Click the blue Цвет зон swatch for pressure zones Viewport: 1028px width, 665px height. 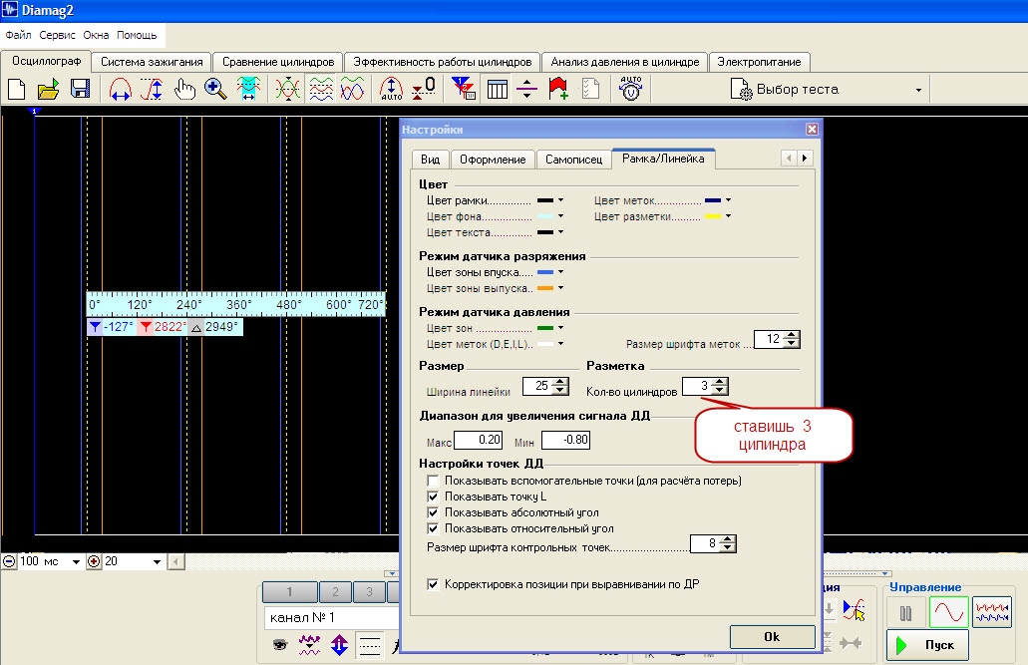[x=545, y=328]
